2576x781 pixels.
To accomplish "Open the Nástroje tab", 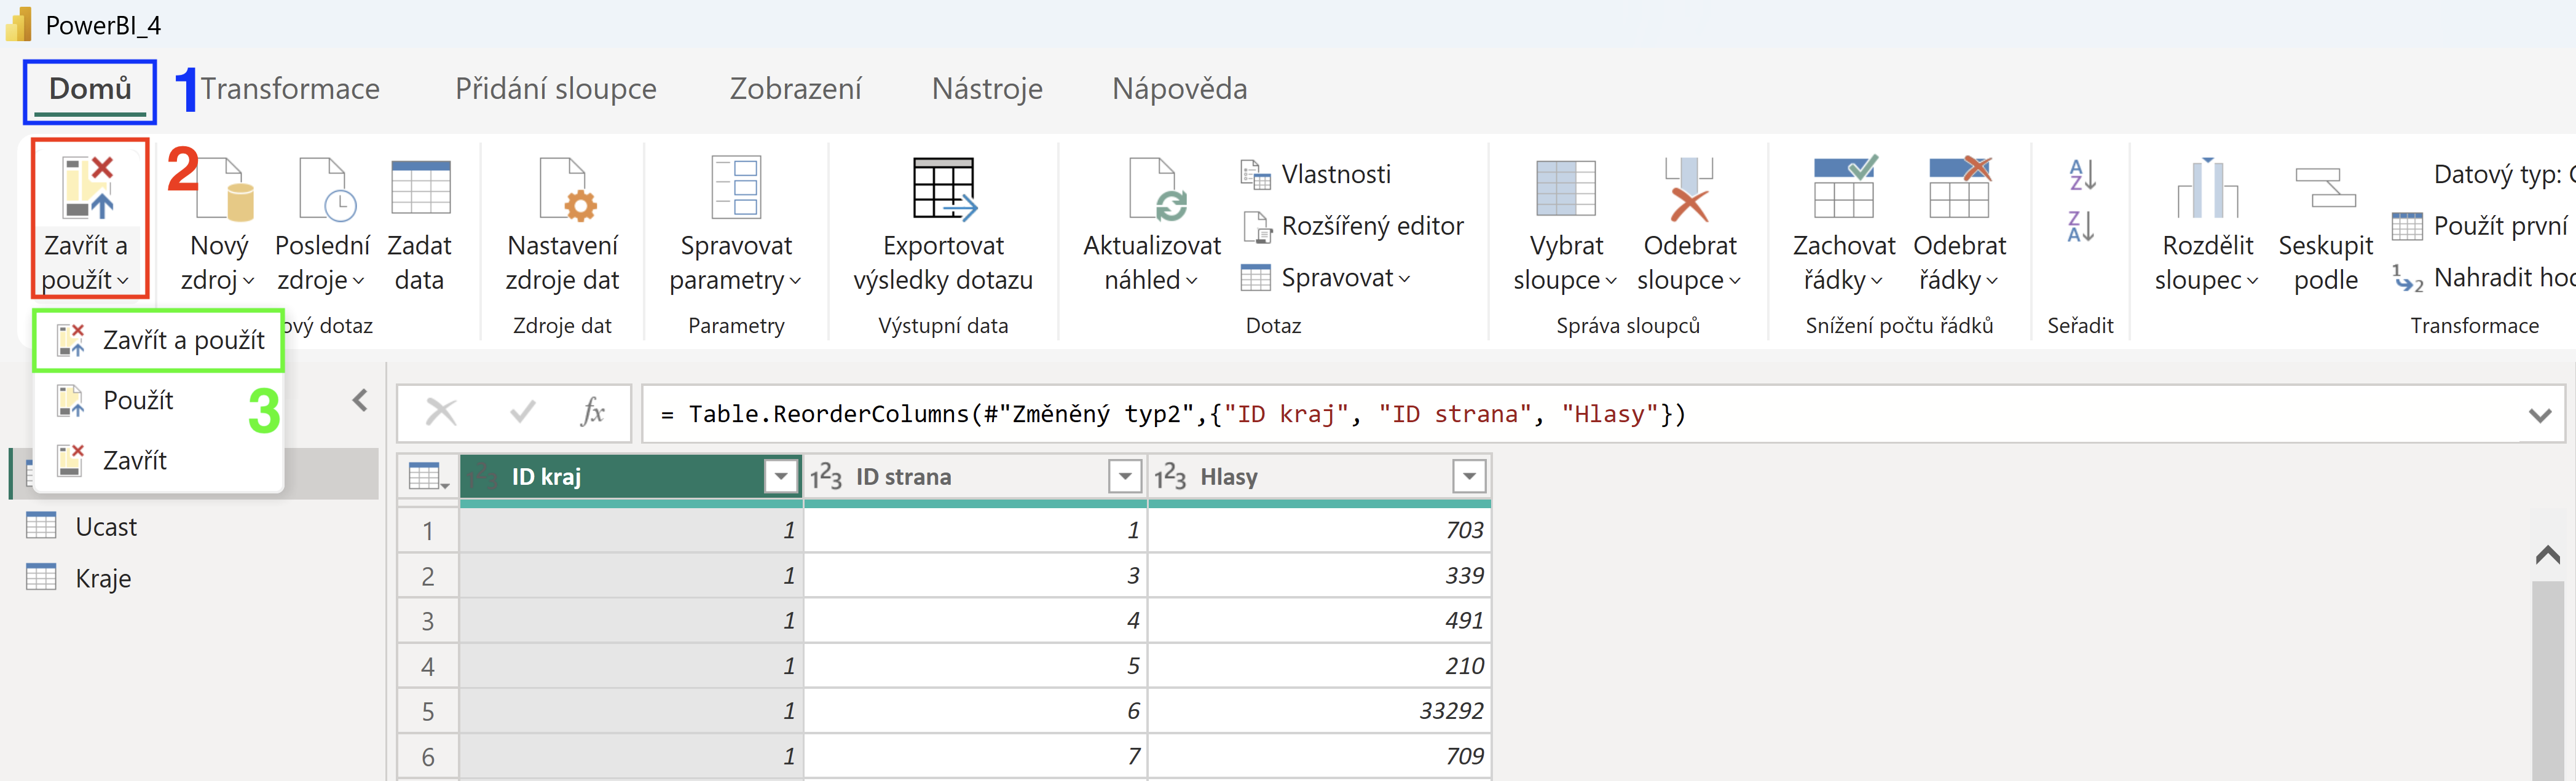I will [x=987, y=89].
